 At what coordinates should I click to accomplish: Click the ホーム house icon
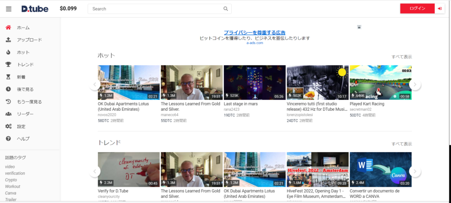point(8,28)
